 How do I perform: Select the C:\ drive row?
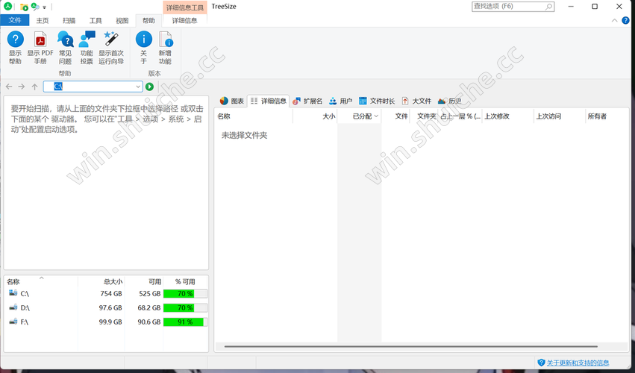point(107,294)
